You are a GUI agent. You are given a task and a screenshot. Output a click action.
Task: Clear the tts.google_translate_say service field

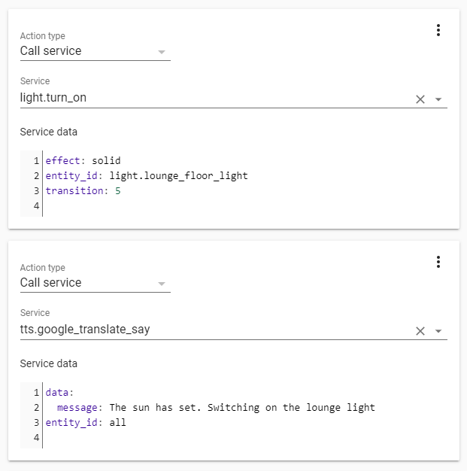coord(420,331)
